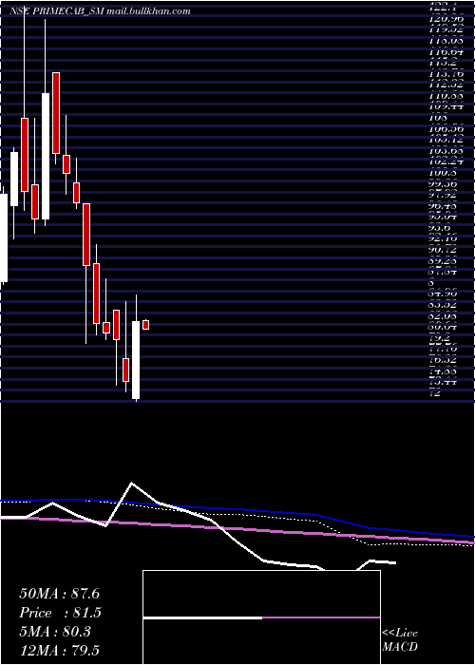
Task: Click the 50MA : 87.6 label
Action: click(59, 594)
